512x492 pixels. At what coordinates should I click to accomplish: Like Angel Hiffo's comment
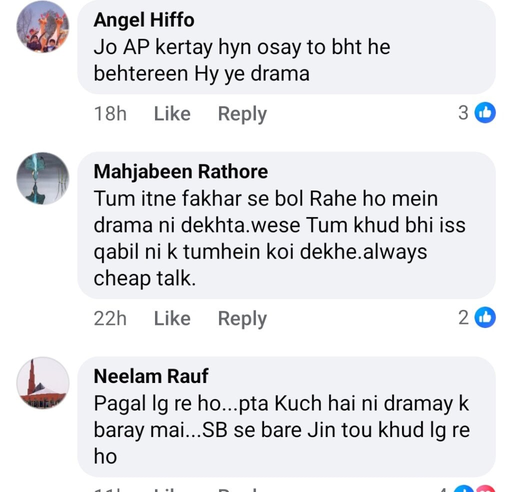point(171,113)
